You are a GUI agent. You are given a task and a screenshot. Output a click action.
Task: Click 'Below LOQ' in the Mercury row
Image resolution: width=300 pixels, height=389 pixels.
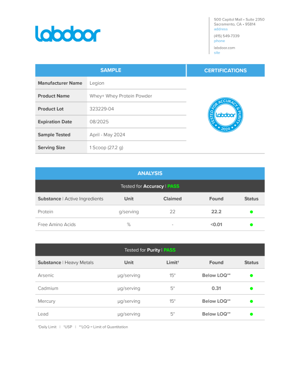(x=216, y=301)
